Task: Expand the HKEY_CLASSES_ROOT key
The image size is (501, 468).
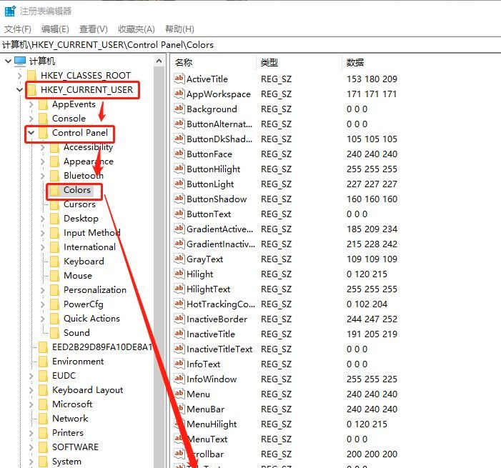Action: pos(20,76)
